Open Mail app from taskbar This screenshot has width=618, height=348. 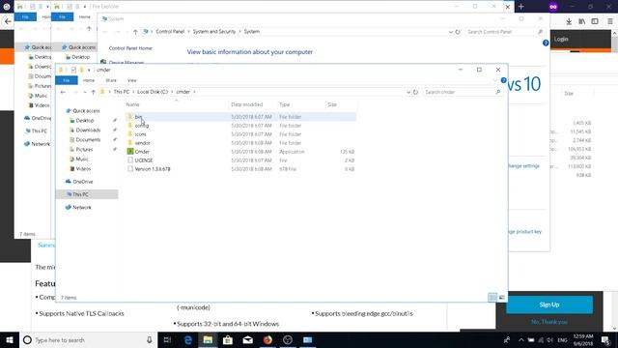coord(247,339)
